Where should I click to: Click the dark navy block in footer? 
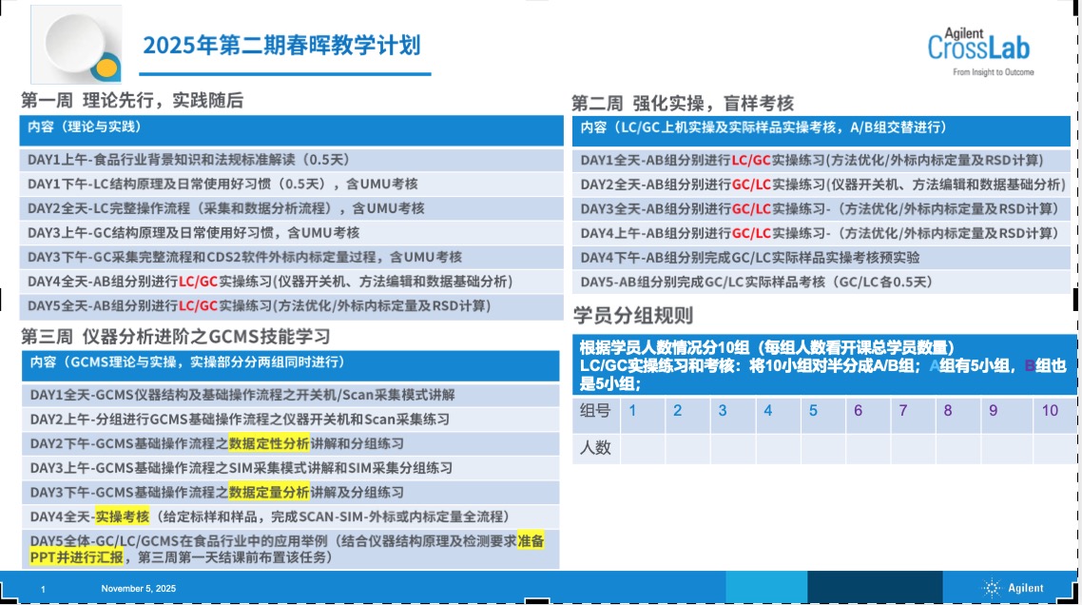pyautogui.click(x=874, y=588)
